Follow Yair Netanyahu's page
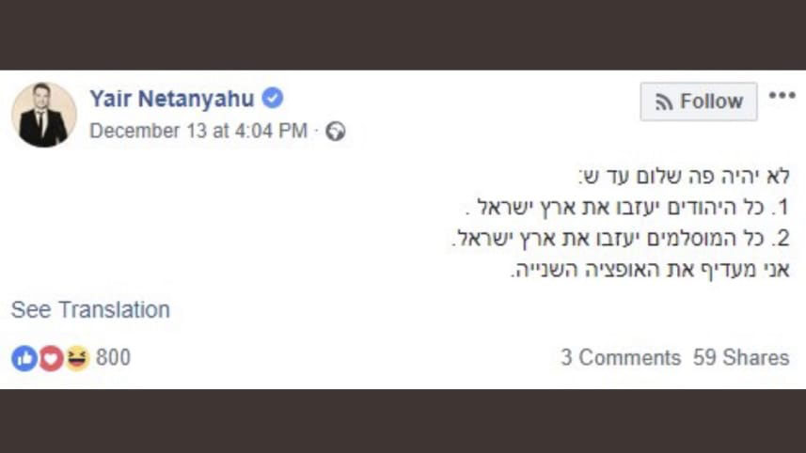Viewport: 806px width, 453px height. coord(698,102)
